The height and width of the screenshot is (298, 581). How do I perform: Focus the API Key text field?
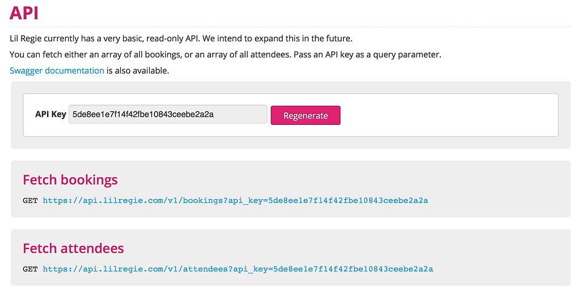(168, 114)
